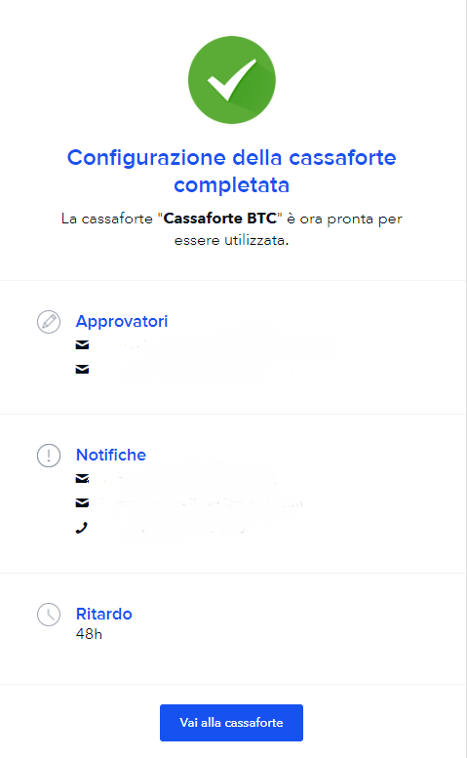
Task: Select the bold Cassaforte BTC name
Action: coord(219,219)
